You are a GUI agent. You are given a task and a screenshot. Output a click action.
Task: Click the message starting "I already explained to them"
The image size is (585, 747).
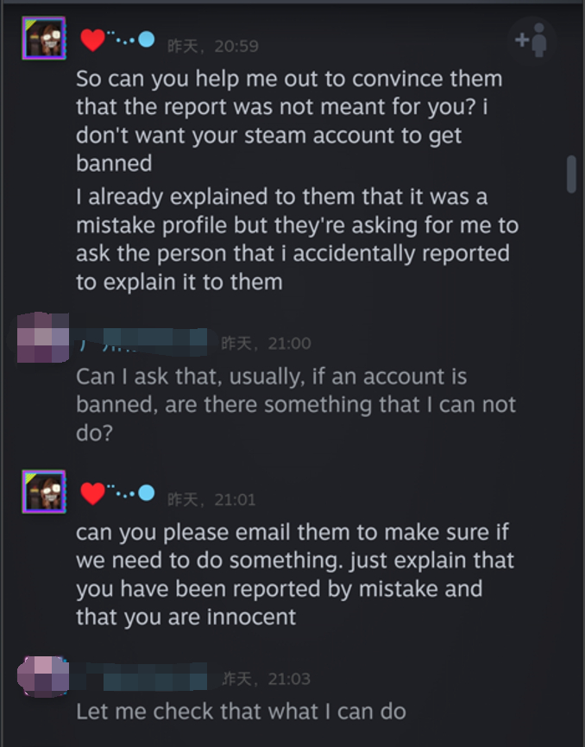click(x=293, y=239)
